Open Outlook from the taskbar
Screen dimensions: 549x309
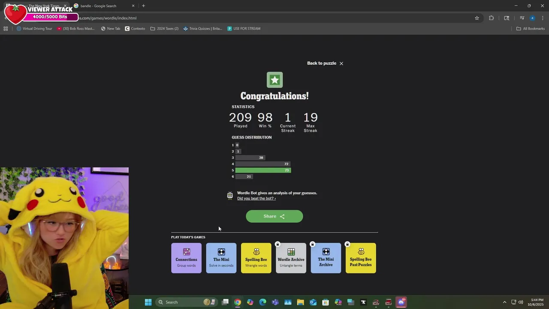[313, 302]
